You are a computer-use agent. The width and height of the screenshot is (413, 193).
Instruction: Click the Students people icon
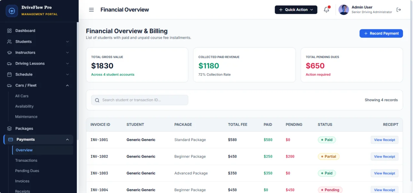pos(9,42)
